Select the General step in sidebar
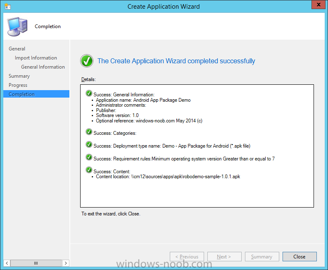 point(17,49)
